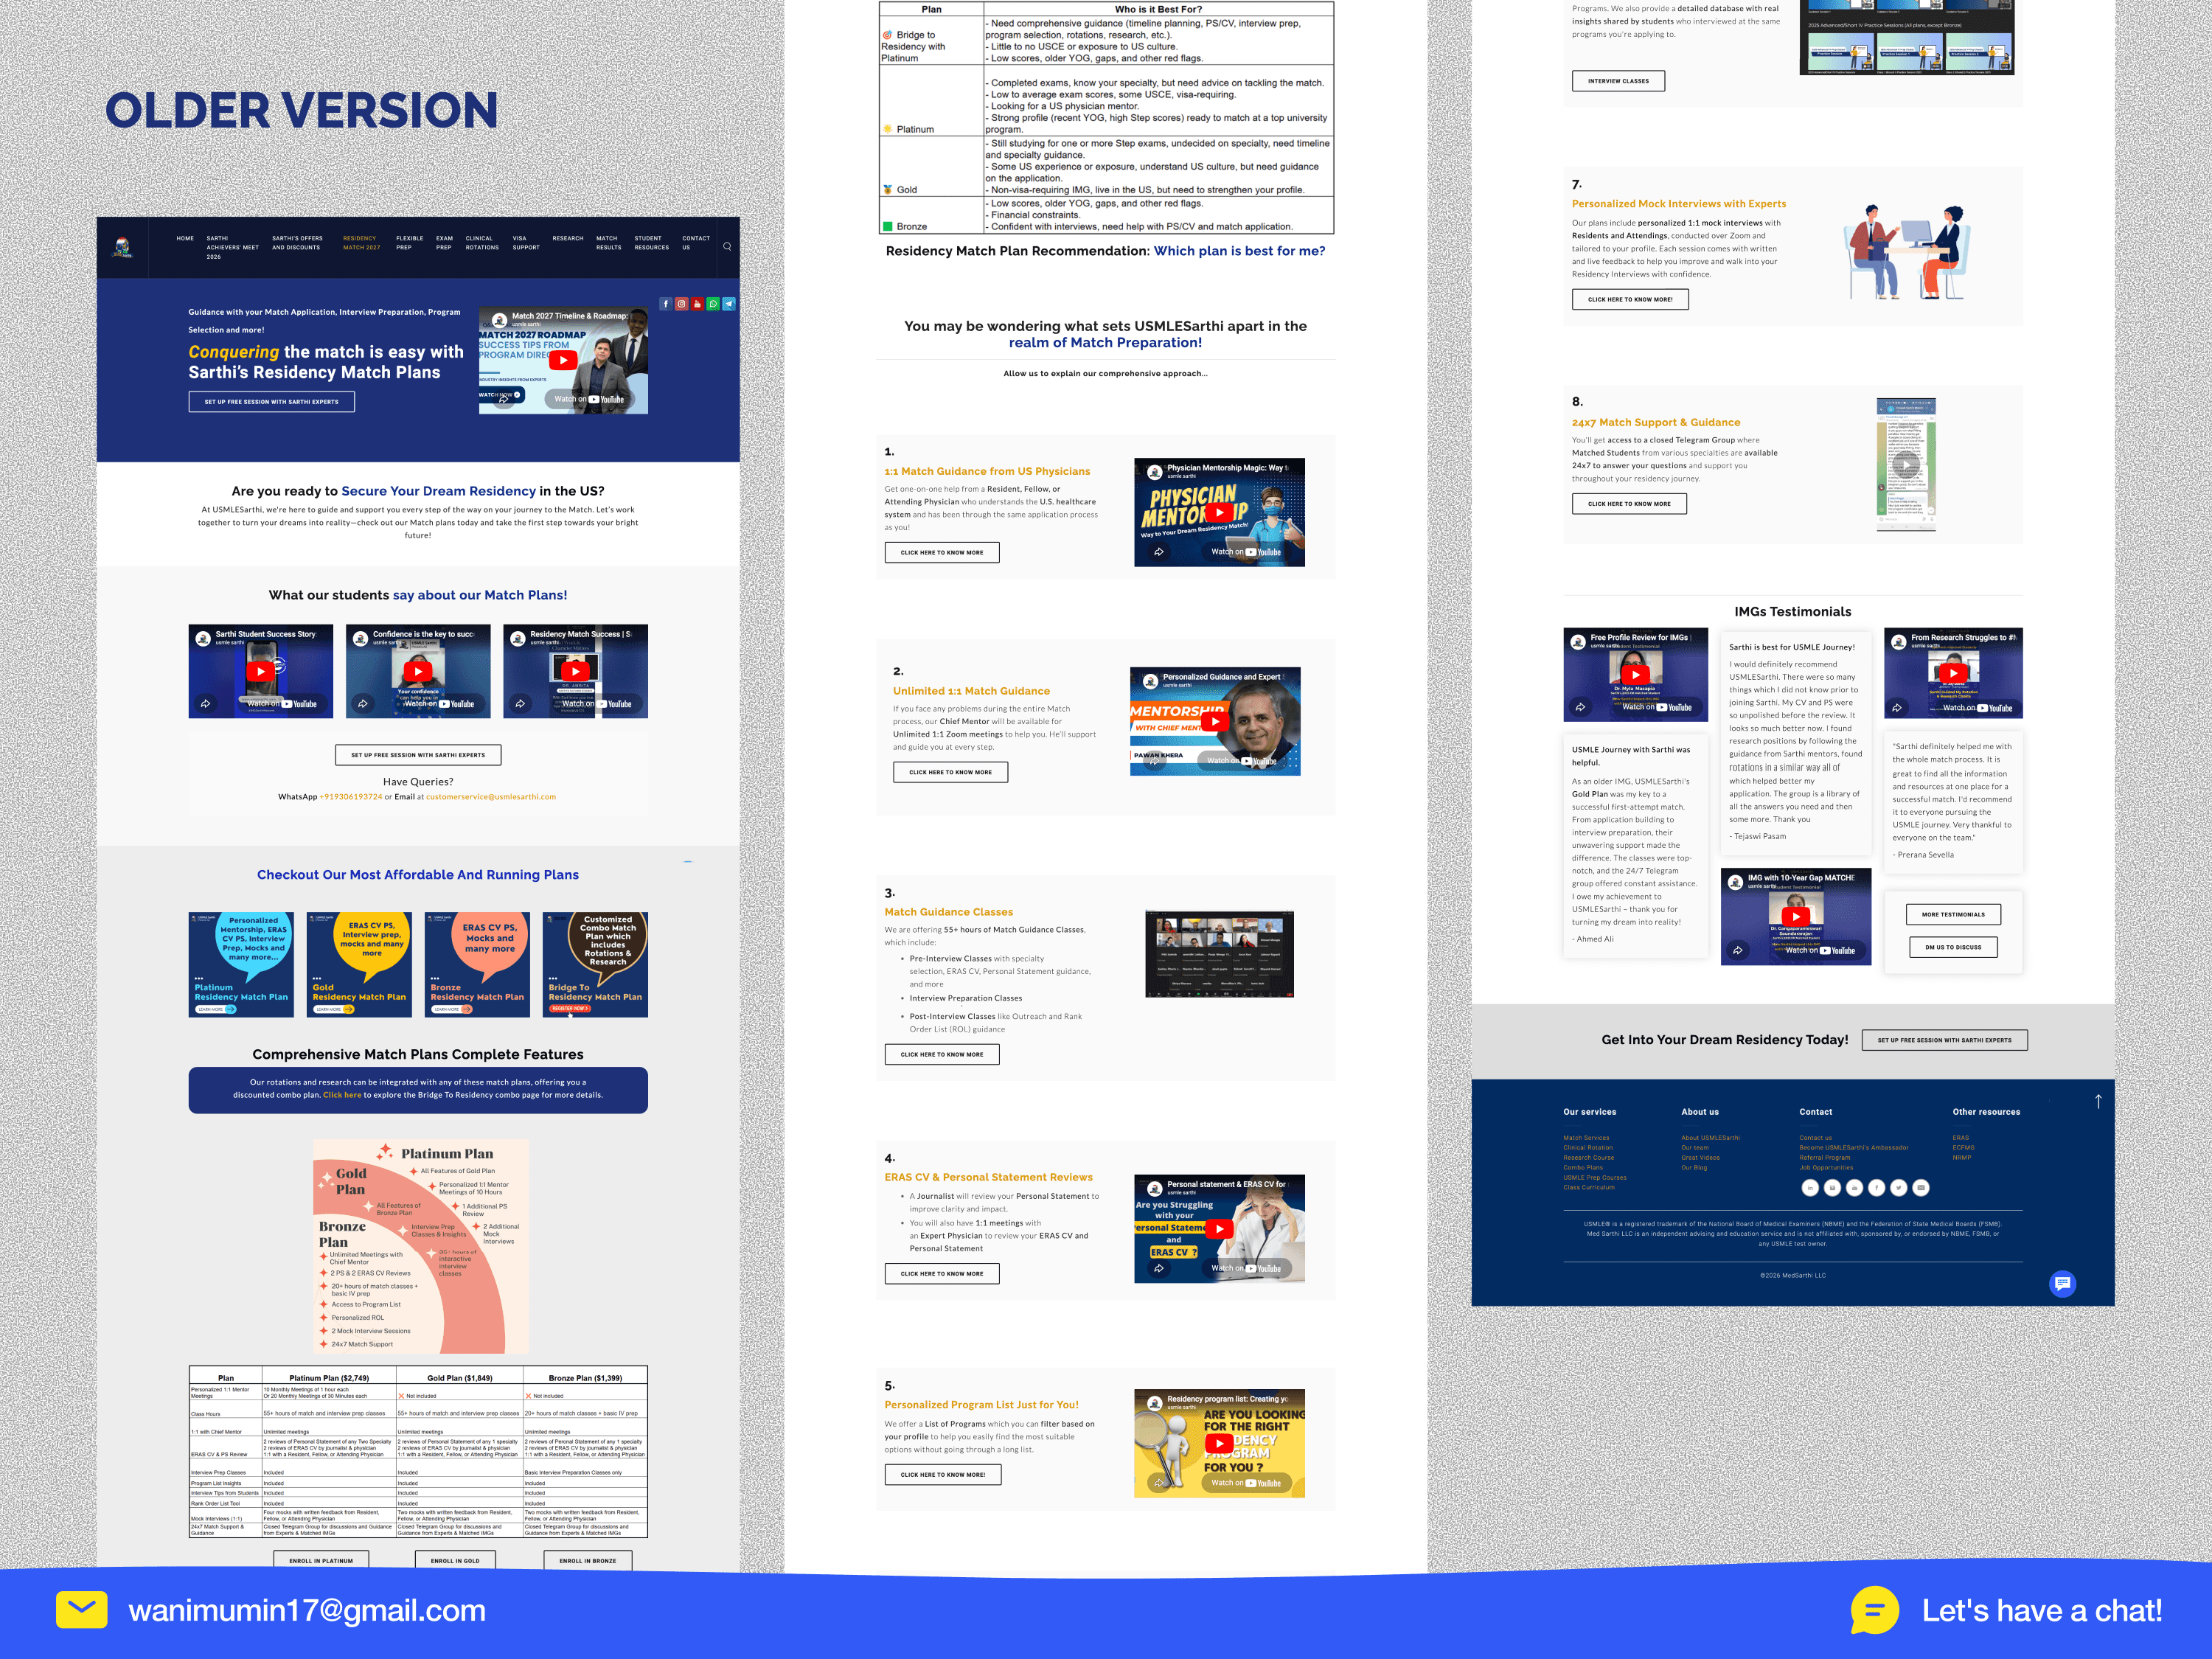Follow 'Which plan is best for me?' link

click(1239, 251)
